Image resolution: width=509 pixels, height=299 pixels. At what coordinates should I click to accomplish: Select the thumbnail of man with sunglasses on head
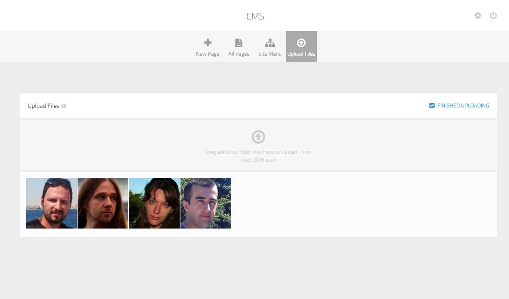[51, 203]
